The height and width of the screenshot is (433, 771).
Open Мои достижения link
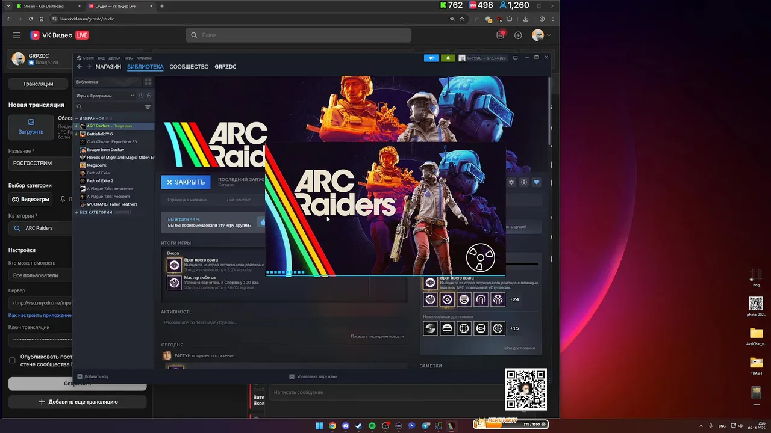coord(519,348)
